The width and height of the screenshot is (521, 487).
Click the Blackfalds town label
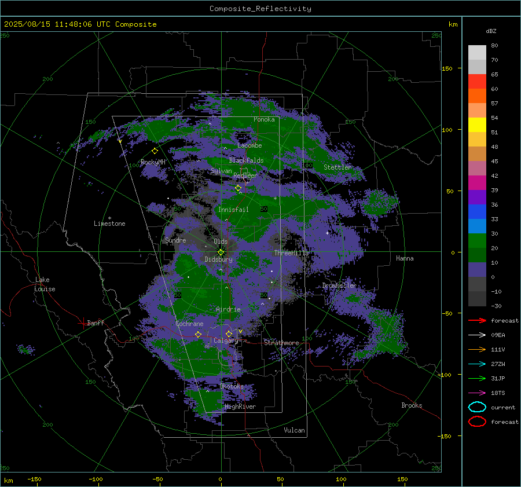pyautogui.click(x=246, y=160)
